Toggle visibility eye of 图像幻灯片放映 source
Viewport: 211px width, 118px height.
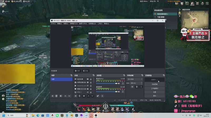pyautogui.click(x=88, y=89)
